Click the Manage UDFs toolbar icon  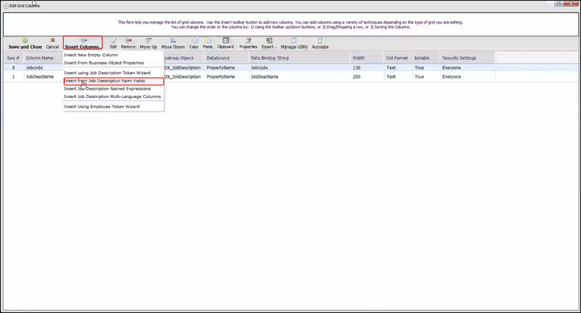click(x=294, y=43)
